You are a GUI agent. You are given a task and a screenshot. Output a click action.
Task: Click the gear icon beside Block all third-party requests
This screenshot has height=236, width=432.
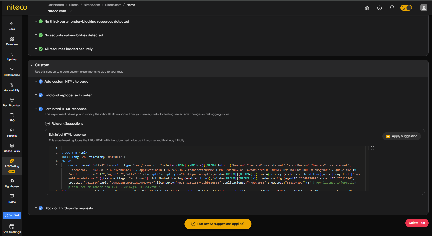pyautogui.click(x=41, y=208)
